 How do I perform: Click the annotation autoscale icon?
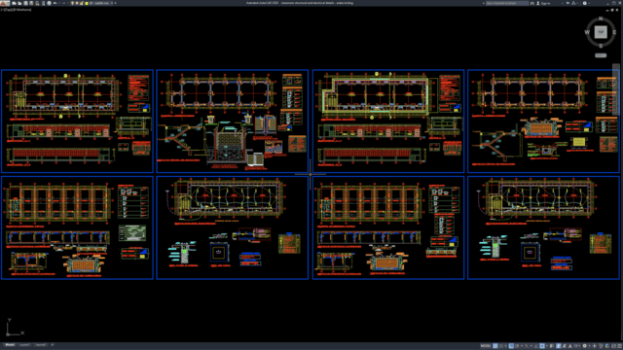coord(564,346)
